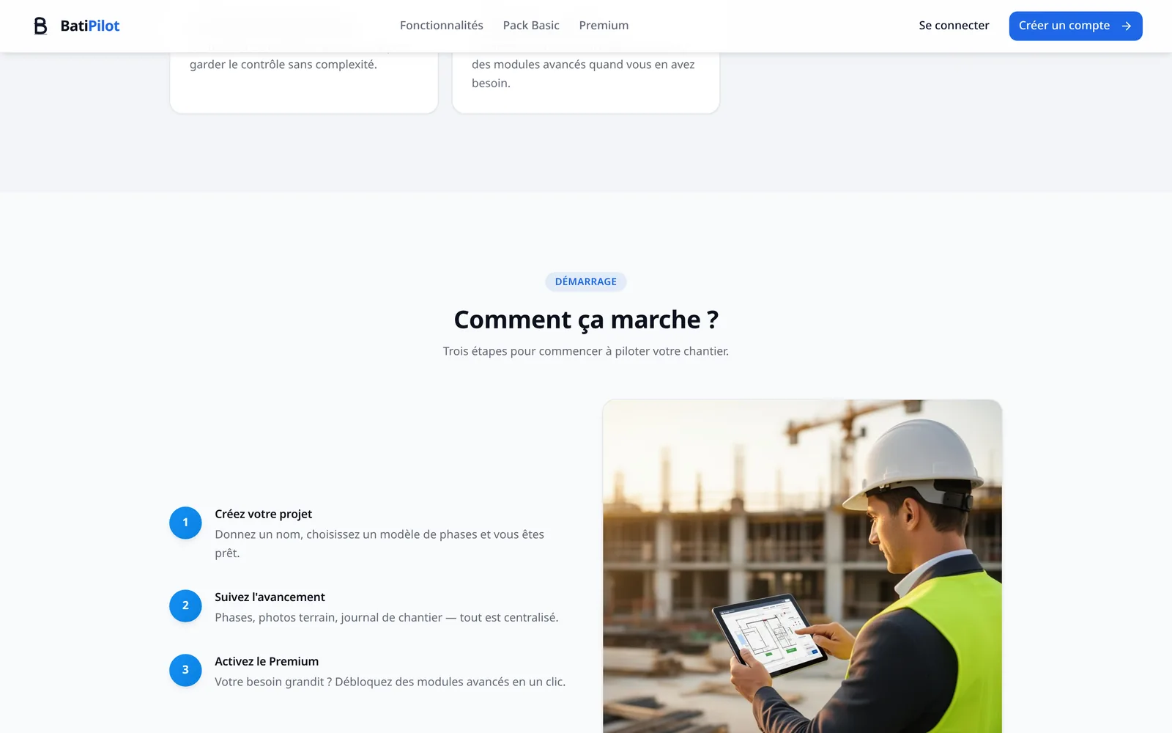The height and width of the screenshot is (733, 1172).
Task: Click 'Votre besoin grandit ?' description text
Action: pos(390,682)
